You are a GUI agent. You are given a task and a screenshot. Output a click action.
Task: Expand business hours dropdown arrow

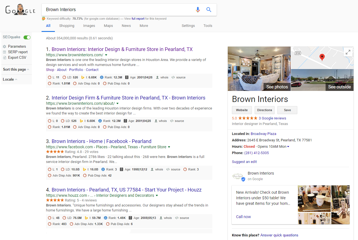288,147
